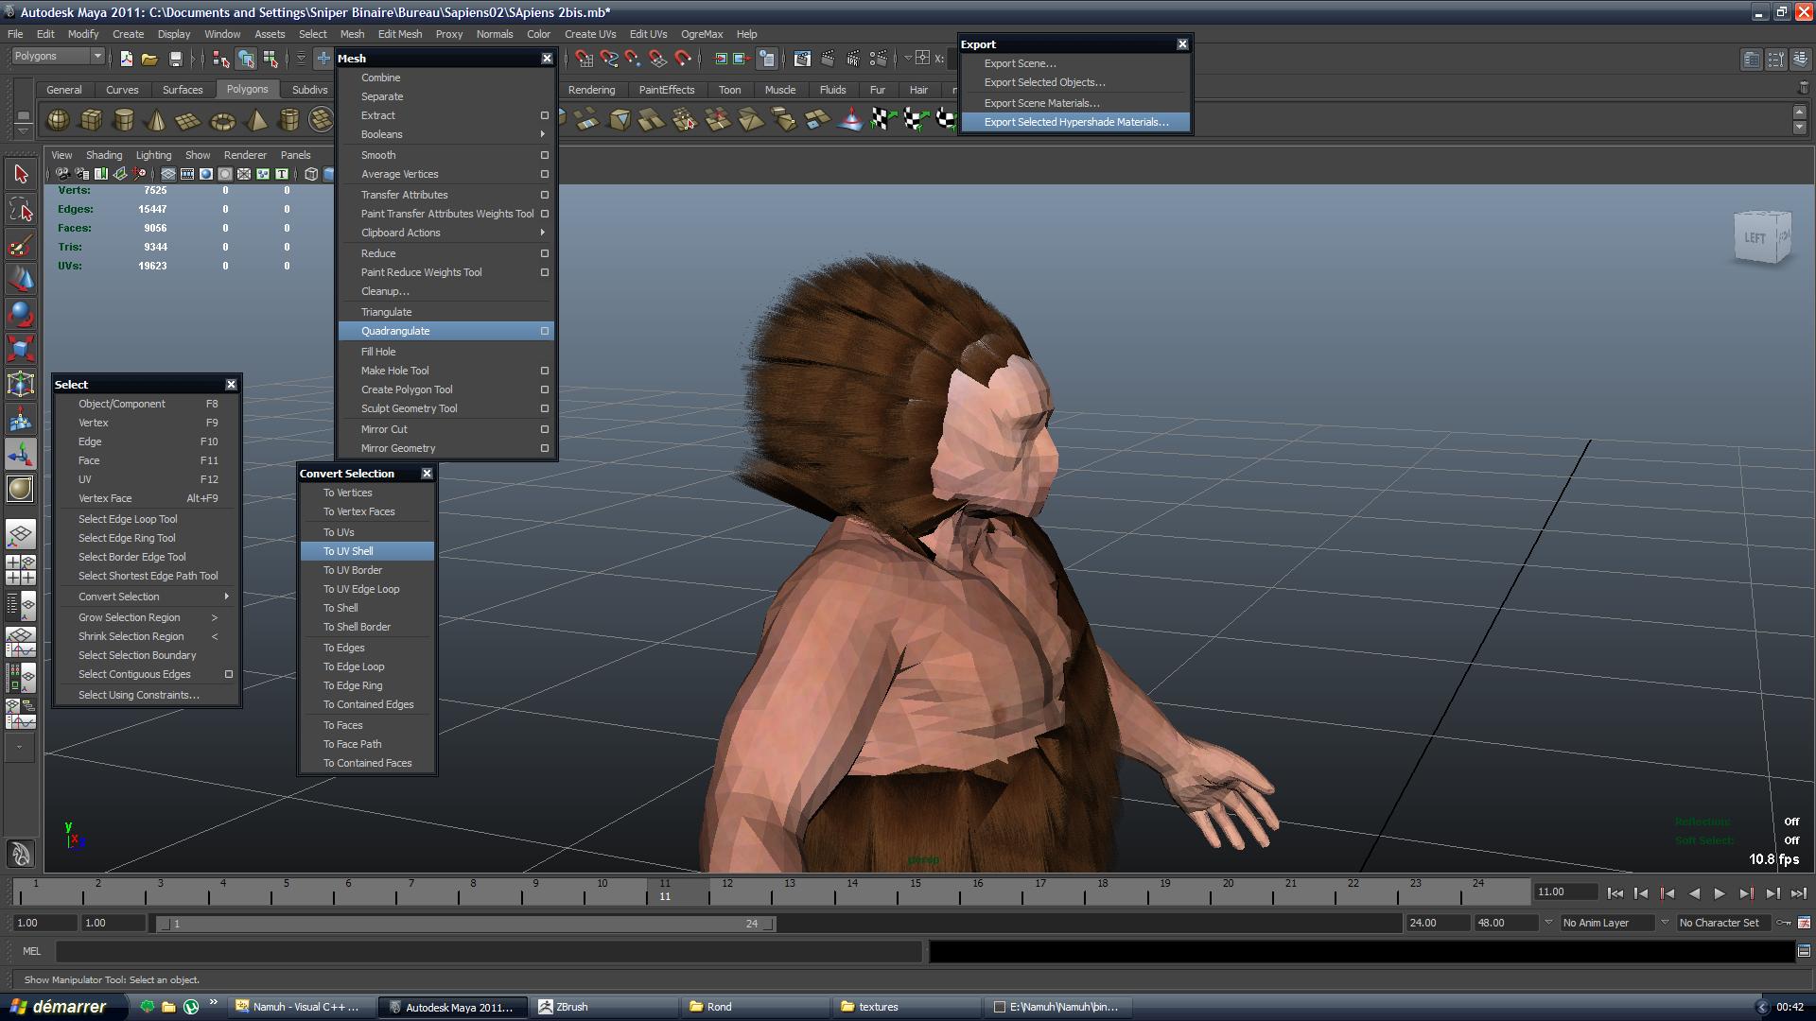Click the playback range slider bar
Viewport: 1816px width, 1021px height.
click(x=465, y=924)
